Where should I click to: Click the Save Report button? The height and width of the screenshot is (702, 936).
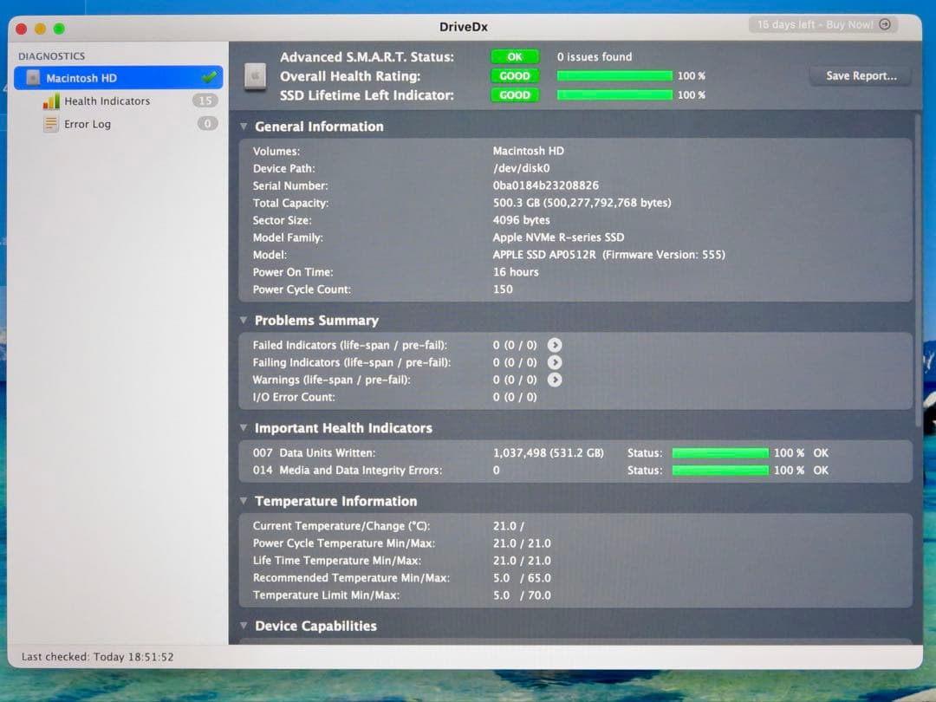click(x=859, y=75)
